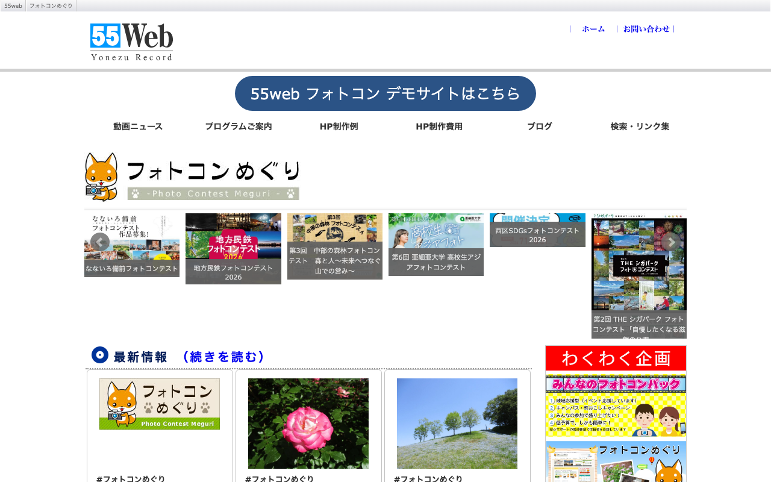Open the 検索・リンク集 menu item
The height and width of the screenshot is (482, 771).
[x=640, y=127]
